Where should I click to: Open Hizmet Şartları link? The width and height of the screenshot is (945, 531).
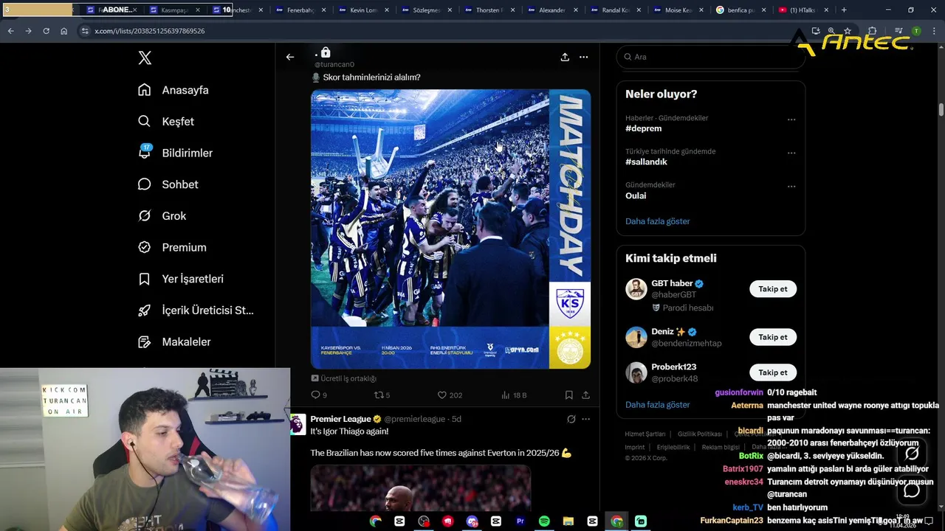(x=645, y=434)
